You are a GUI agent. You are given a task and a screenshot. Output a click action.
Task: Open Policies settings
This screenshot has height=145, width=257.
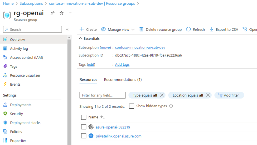(16, 132)
